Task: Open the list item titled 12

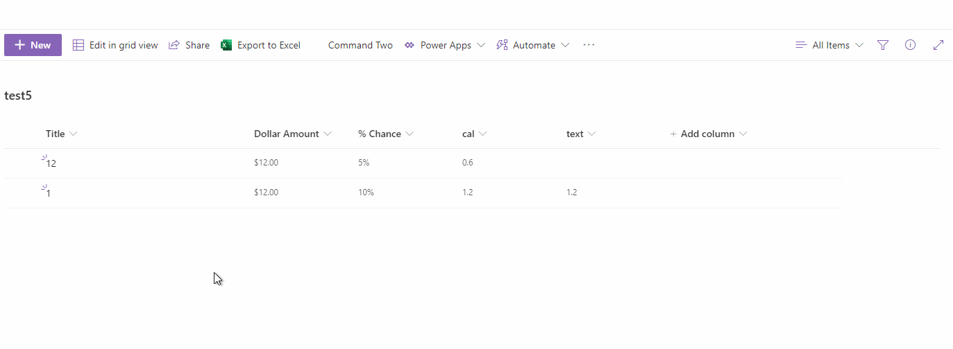Action: [51, 163]
